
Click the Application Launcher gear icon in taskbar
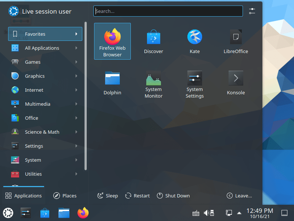pyautogui.click(x=8, y=213)
